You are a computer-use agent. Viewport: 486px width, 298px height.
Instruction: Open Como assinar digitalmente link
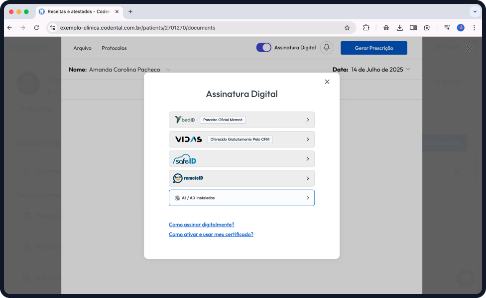[202, 224]
